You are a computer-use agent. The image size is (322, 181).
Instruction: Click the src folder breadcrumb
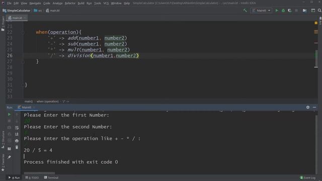pos(38,11)
